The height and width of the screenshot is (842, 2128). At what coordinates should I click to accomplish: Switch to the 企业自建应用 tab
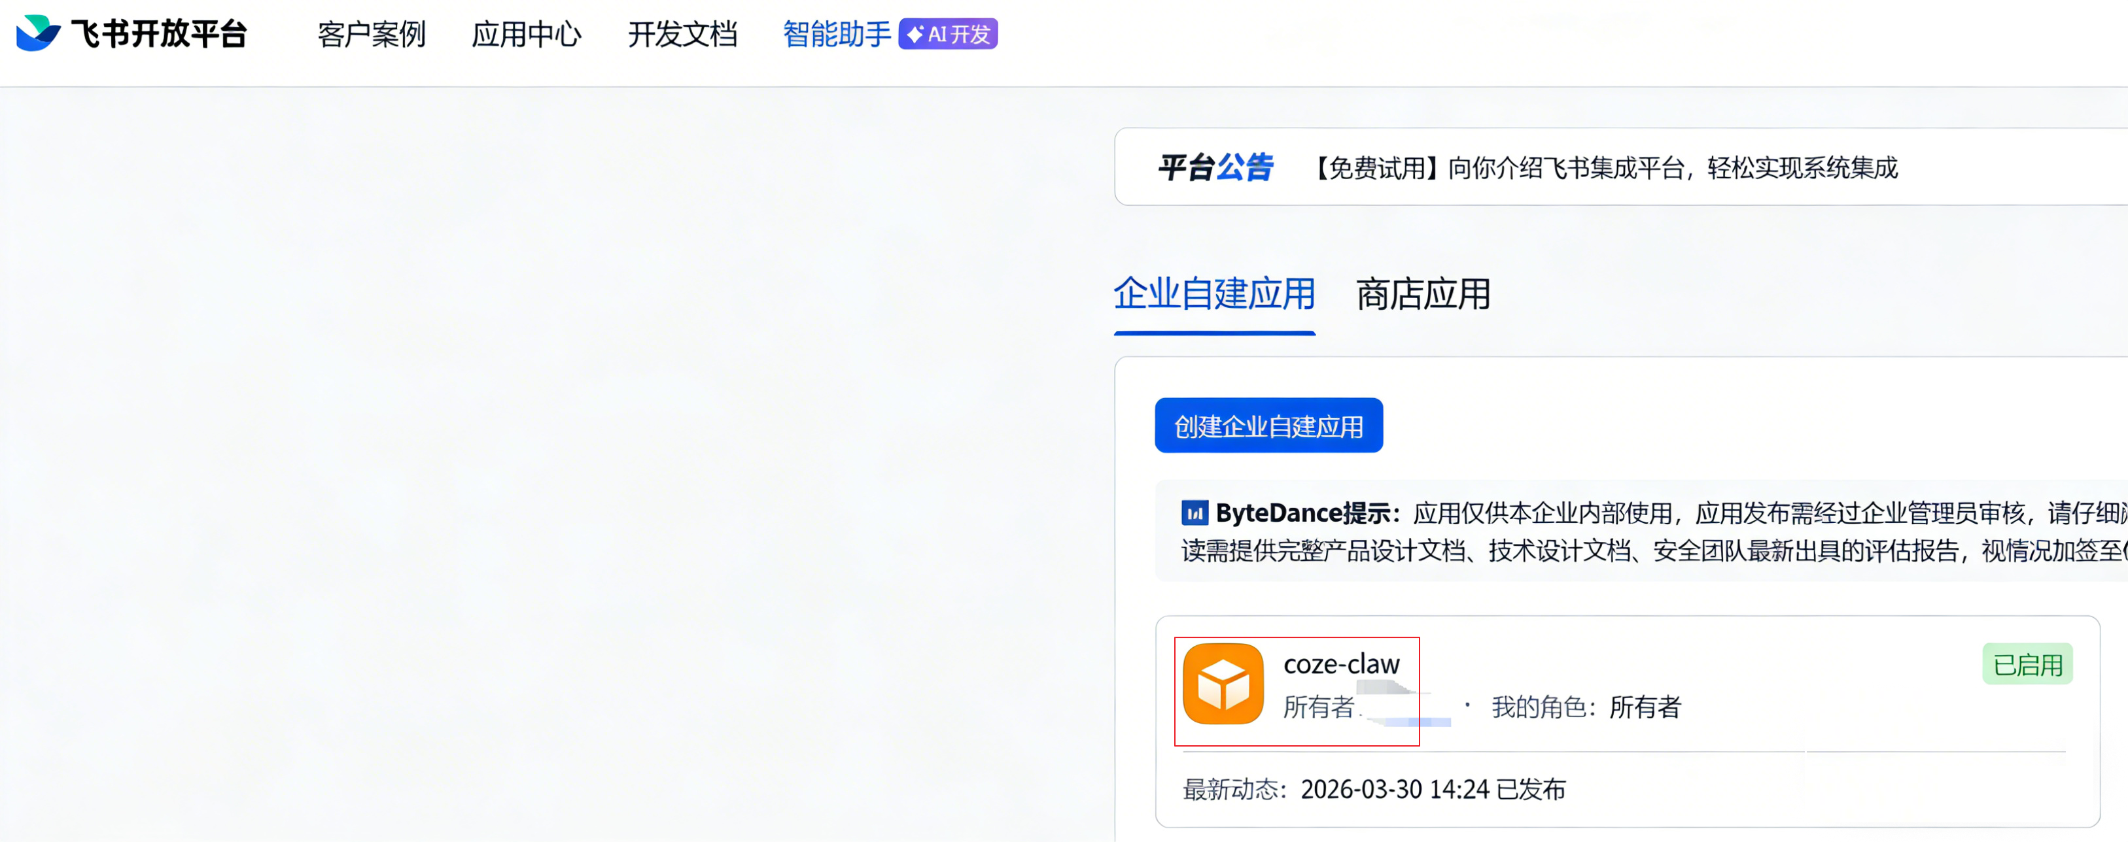[1214, 295]
